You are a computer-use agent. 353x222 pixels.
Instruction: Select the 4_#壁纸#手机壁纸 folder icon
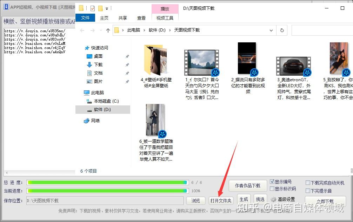(x=155, y=60)
